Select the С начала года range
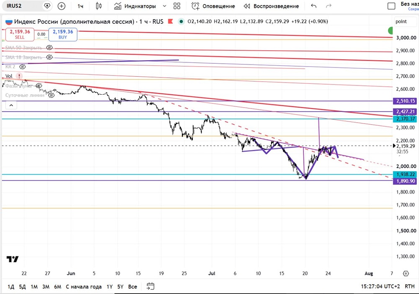419x294 pixels. 84,286
